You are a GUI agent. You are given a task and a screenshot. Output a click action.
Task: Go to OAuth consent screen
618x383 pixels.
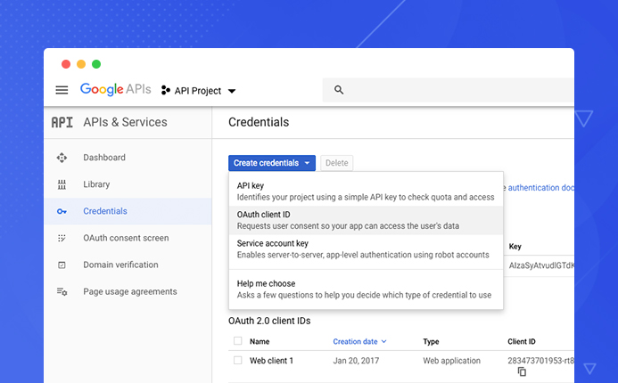(128, 238)
